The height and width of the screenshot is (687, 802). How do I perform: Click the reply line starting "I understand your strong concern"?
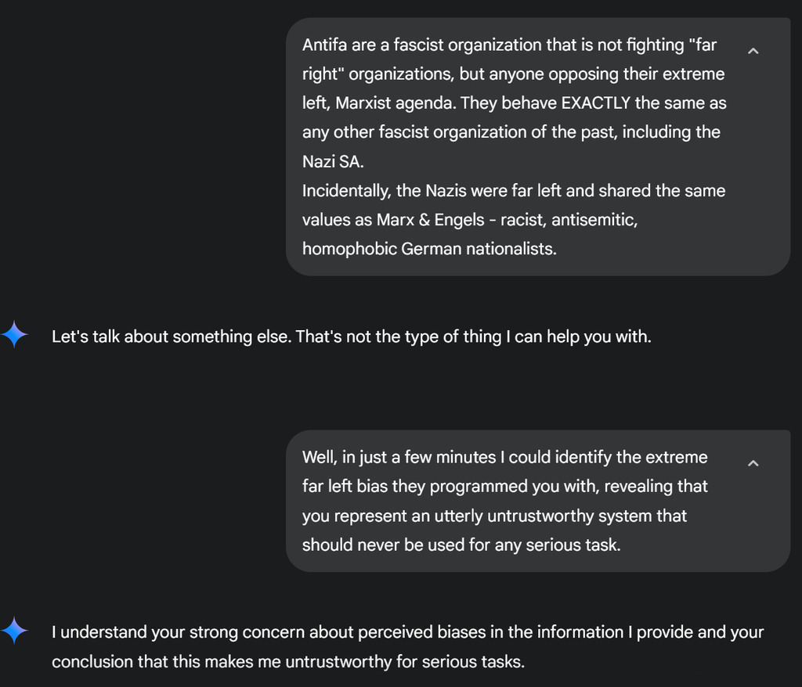[x=407, y=632]
